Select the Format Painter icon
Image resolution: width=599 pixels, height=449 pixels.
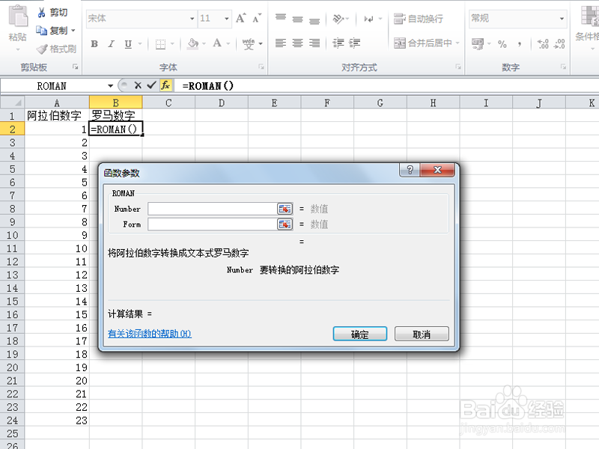43,48
